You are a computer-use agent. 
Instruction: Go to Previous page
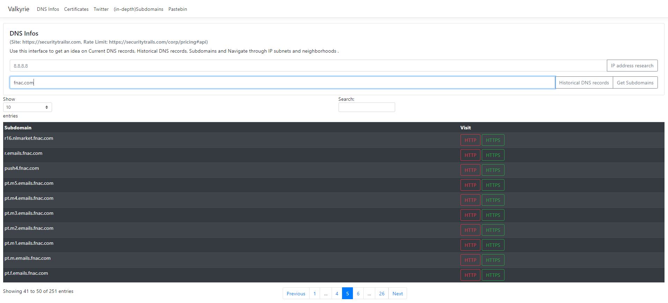click(296, 294)
